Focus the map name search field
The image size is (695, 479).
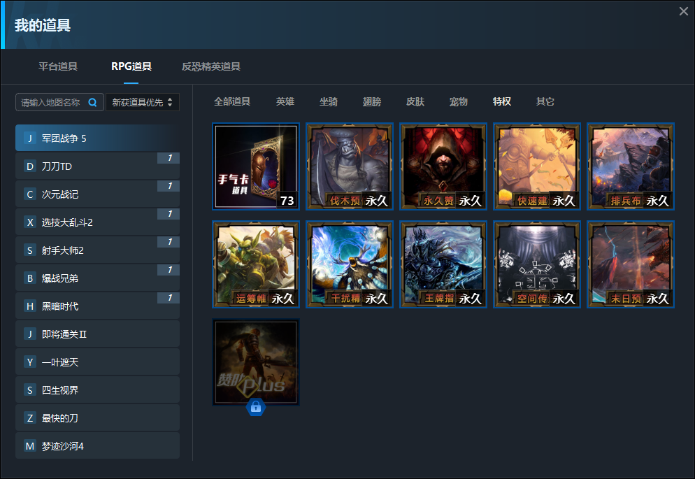[60, 102]
